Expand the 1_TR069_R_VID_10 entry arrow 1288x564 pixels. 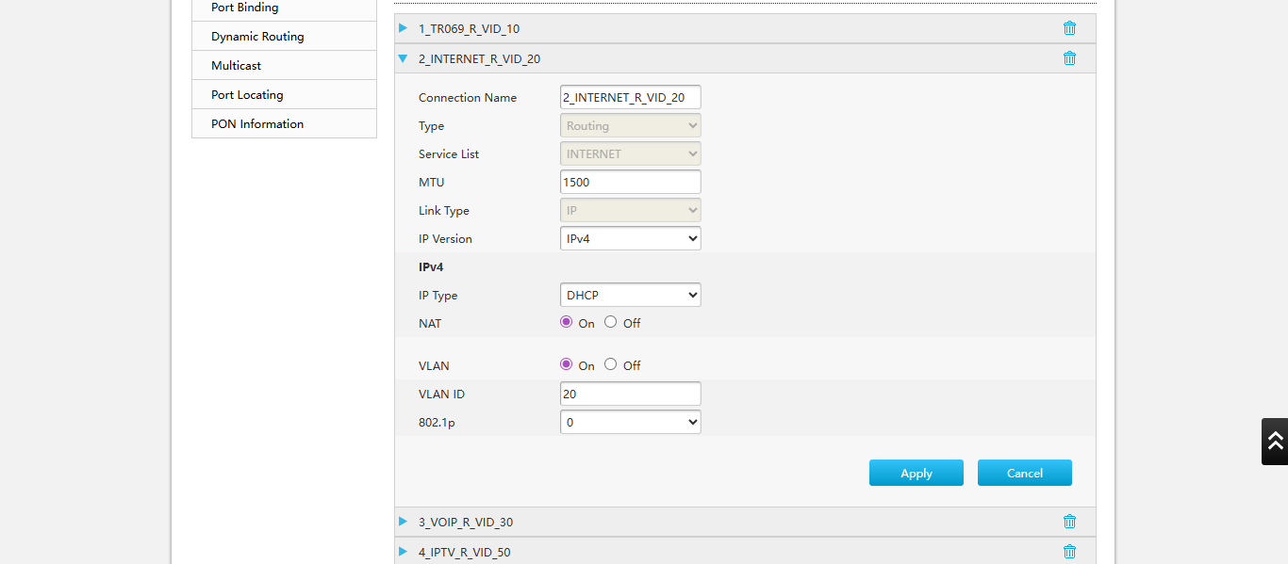(x=404, y=28)
